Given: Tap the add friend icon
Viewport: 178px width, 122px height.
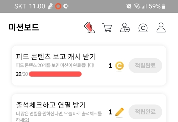Looking at the screenshot, I should 125,27.
